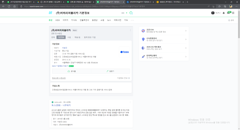Screen dimensions: 240x130
Task: Open a new browser tab with the plus button
Action: (x=187, y=2)
